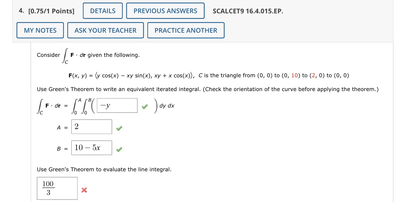Viewport: 400px width, 202px height.
Task: Open the DETAILS panel
Action: point(102,11)
